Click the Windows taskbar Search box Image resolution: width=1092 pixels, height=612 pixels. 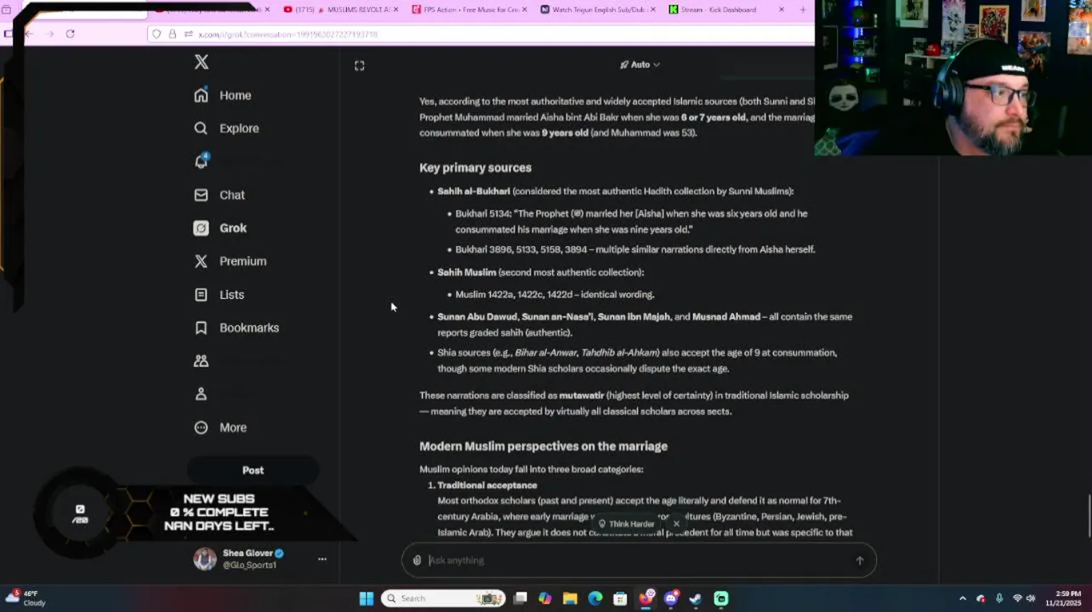[442, 598]
